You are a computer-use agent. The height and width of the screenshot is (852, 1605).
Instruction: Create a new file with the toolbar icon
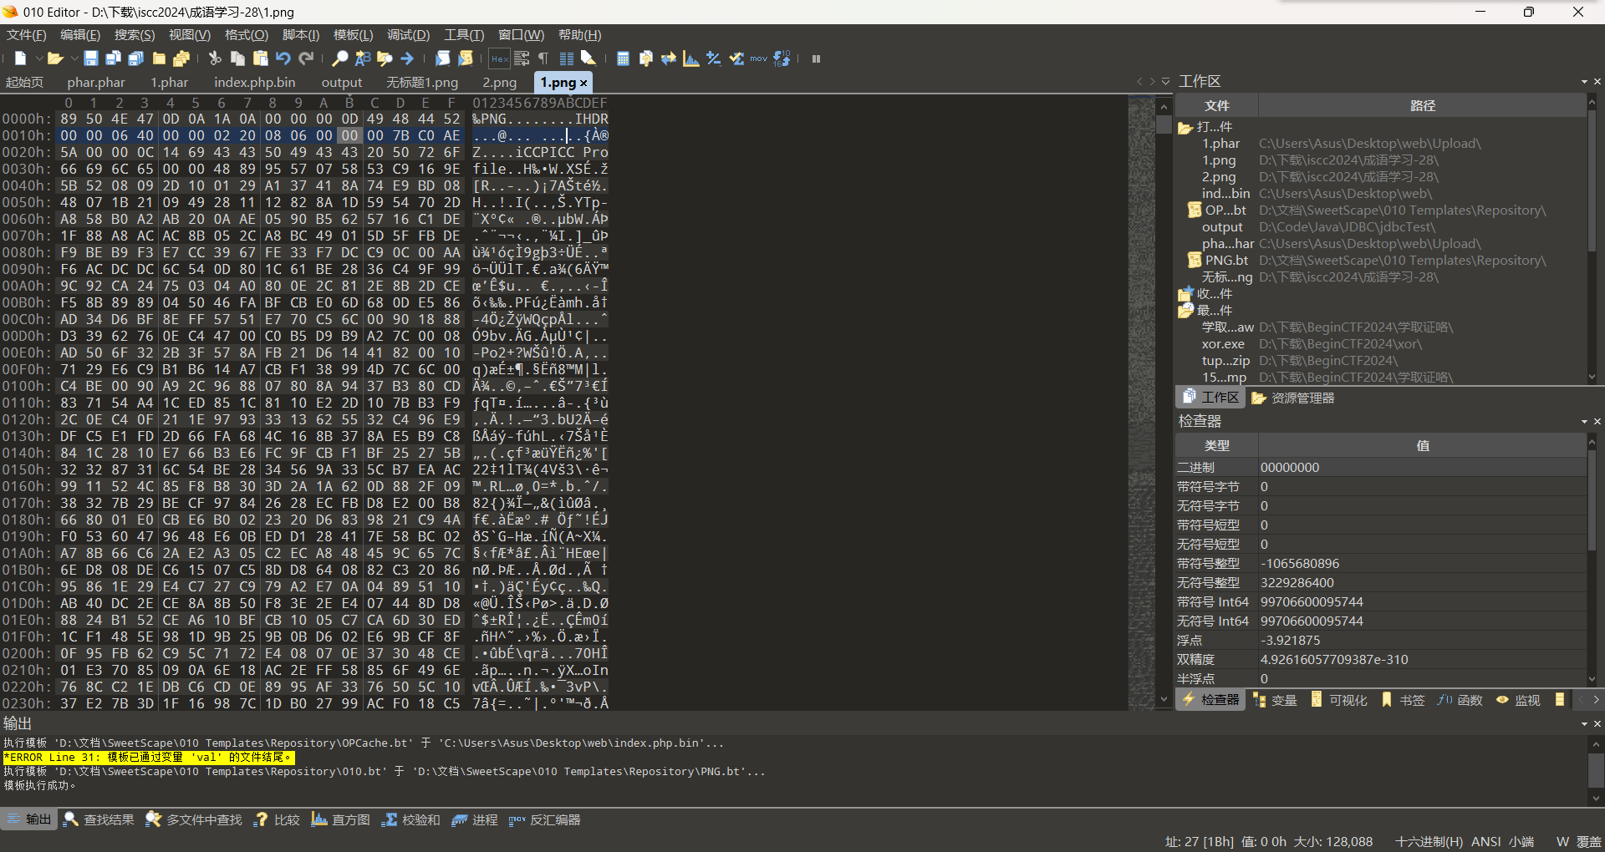[x=21, y=58]
